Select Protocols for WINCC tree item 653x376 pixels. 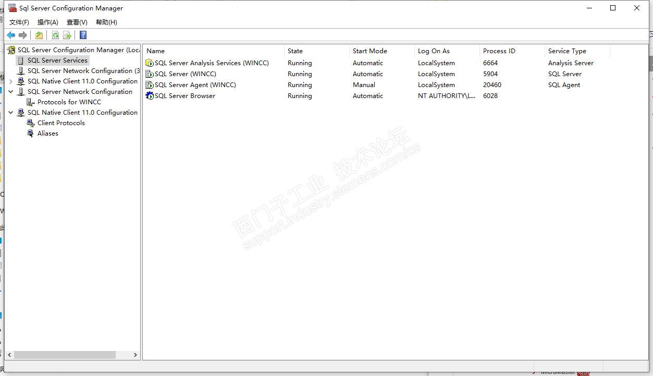tap(69, 102)
